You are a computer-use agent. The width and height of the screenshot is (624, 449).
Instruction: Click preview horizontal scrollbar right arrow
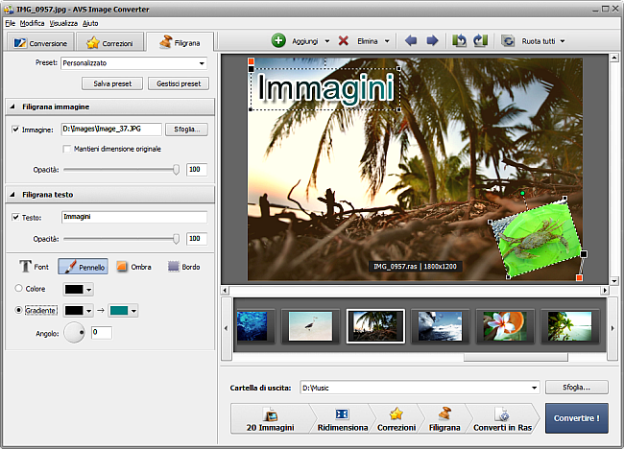pos(605,291)
